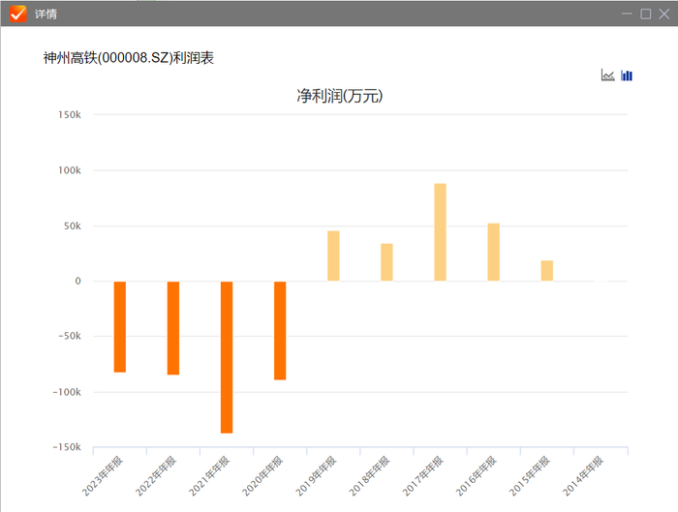Select the 2019年年报 profit bar
Screen dimensions: 678x512
(x=333, y=256)
